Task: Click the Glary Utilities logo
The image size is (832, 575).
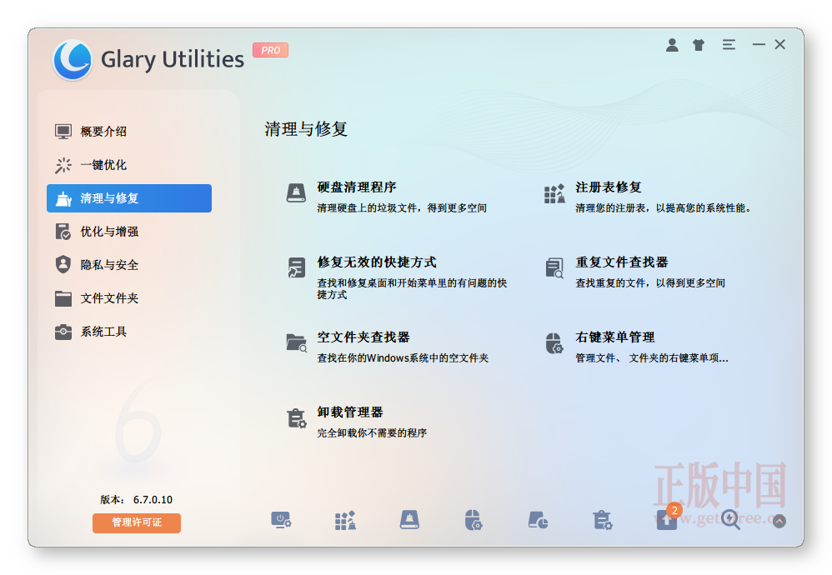Action: (73, 59)
